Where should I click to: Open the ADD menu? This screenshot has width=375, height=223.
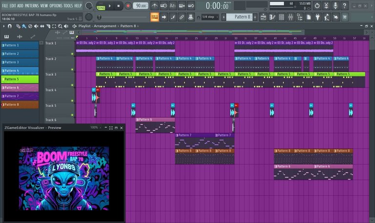pos(21,5)
